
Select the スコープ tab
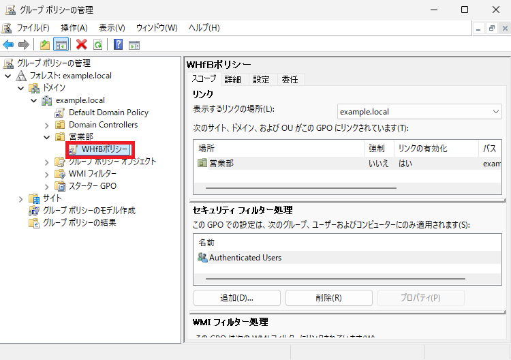pos(204,78)
